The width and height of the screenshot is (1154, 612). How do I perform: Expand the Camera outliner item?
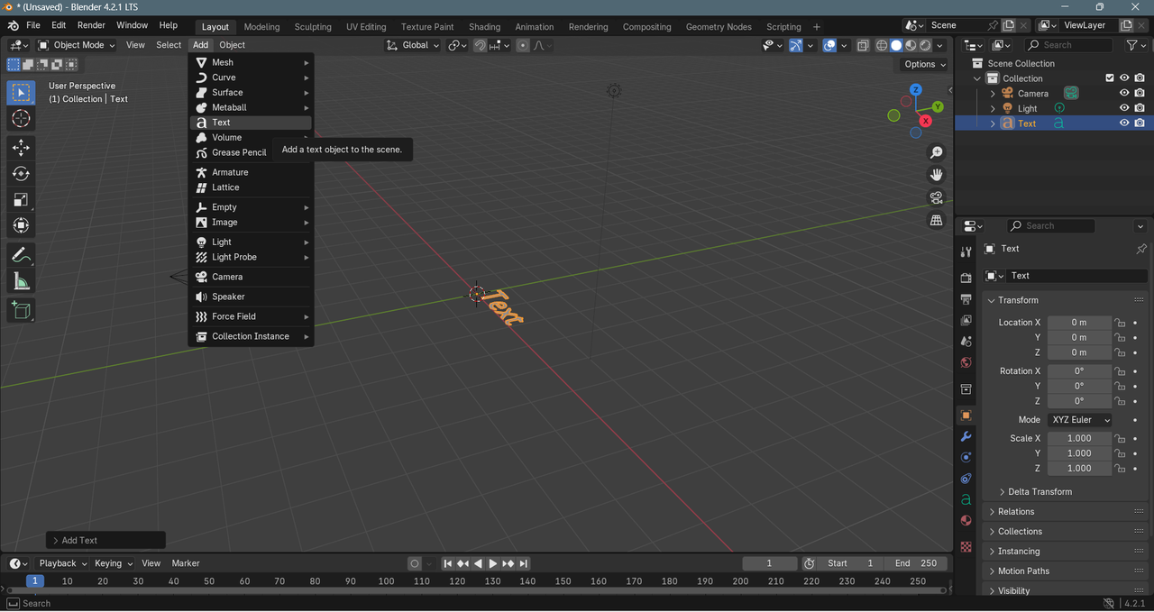[x=993, y=94]
